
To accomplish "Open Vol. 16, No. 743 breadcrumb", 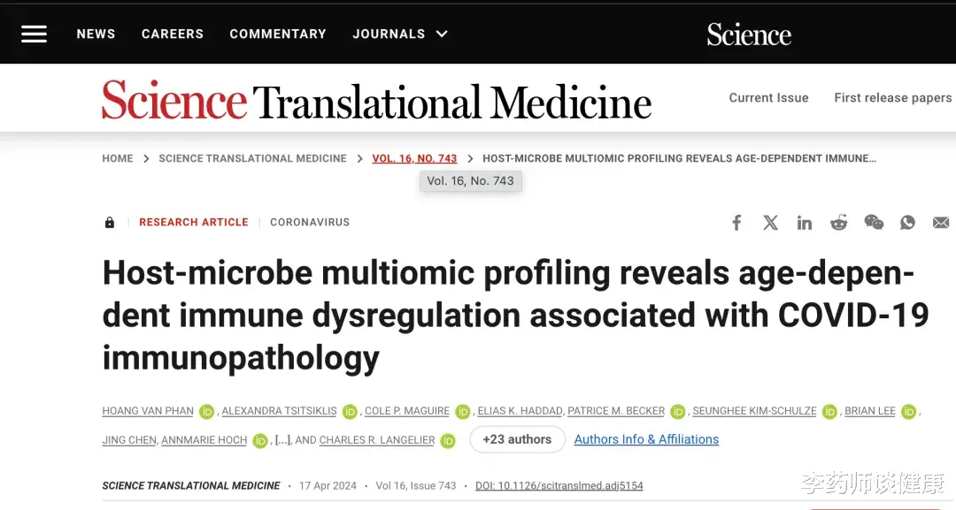I will (414, 158).
